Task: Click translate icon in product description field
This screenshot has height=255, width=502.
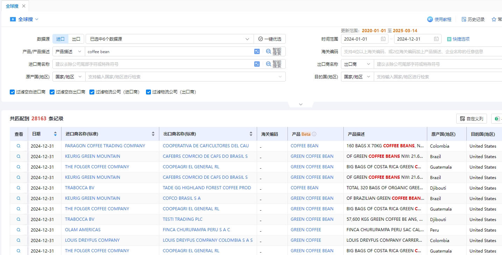Action: coord(257,51)
